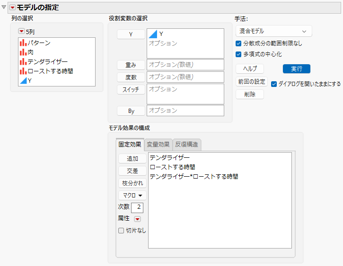Image resolution: width=343 pixels, height=266 pixels.
Task: Select the パターン nominal column icon
Action: tap(23, 43)
